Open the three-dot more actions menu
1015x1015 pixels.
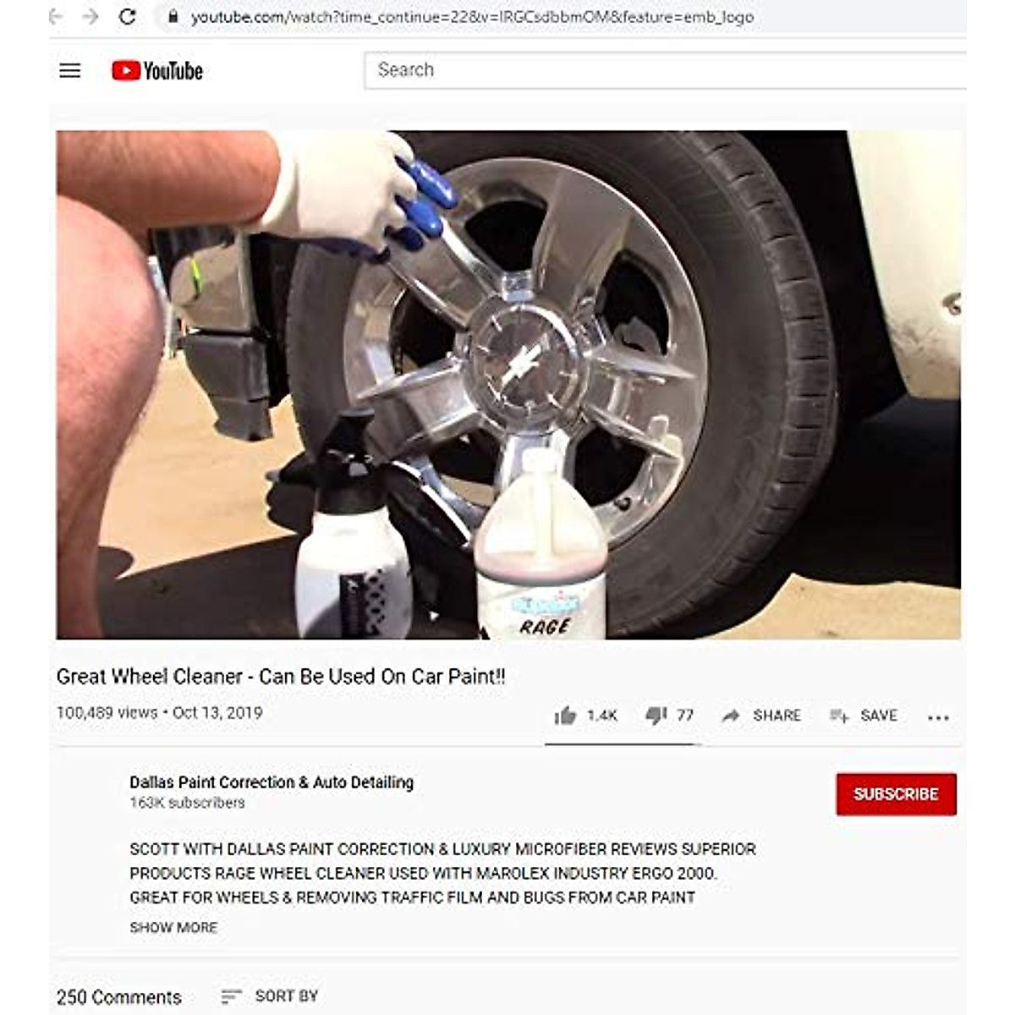(938, 717)
